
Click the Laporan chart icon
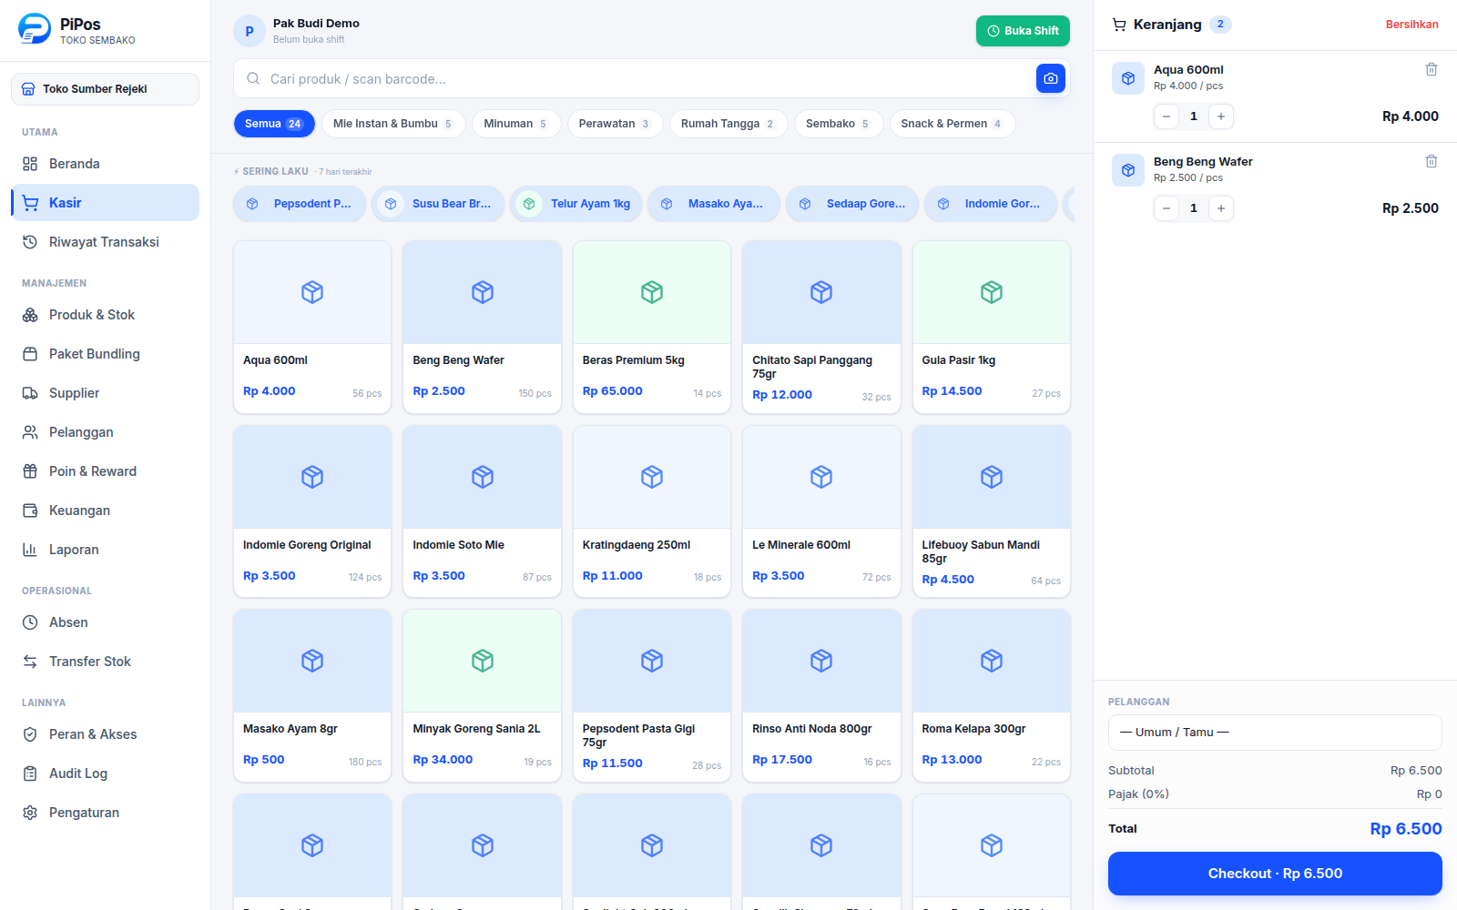coord(30,550)
